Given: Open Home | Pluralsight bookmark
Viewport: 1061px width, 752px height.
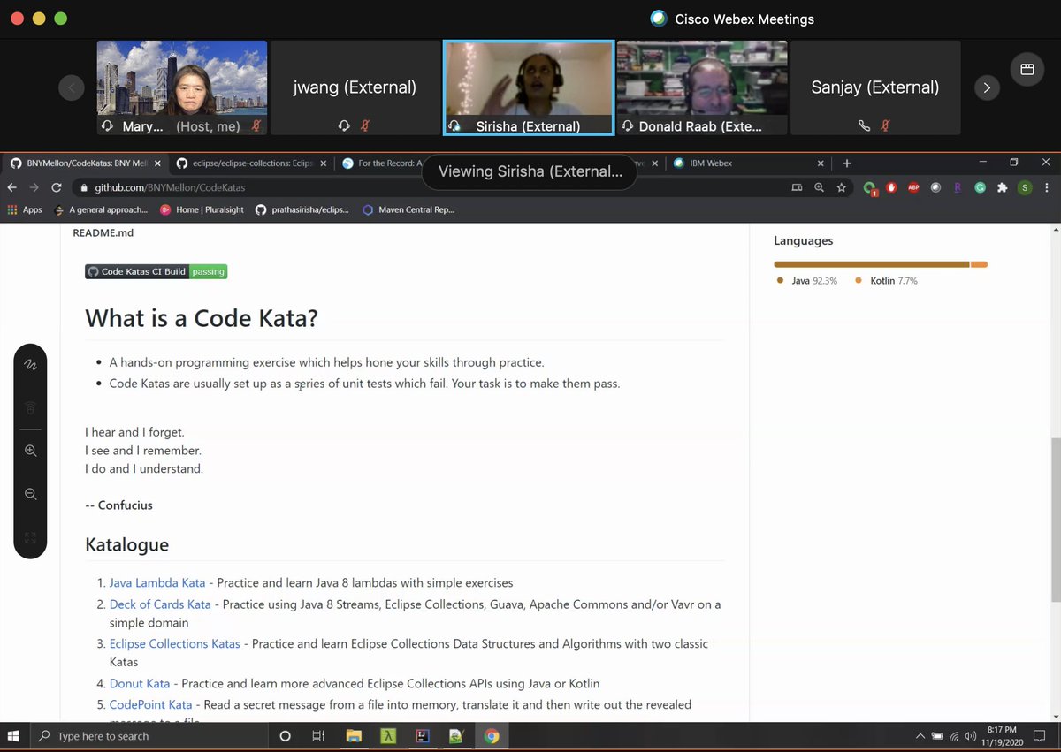Looking at the screenshot, I should [x=202, y=209].
